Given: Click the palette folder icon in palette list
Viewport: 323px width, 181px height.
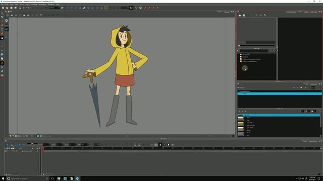Looking at the screenshot, I should tap(301, 87).
